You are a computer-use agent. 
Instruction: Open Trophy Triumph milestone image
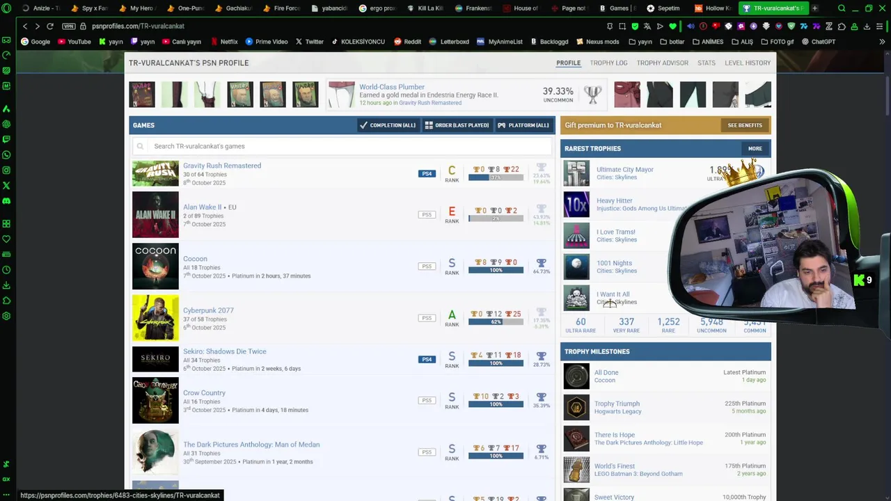point(576,408)
